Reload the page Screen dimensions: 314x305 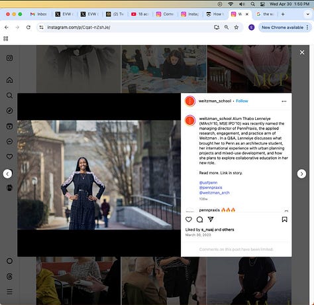tap(28, 27)
